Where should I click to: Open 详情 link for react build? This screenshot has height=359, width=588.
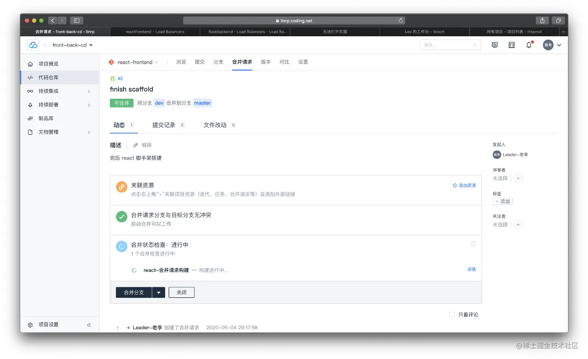pos(471,269)
